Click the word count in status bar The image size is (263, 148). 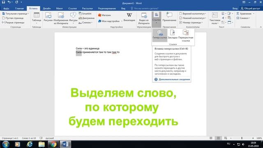pos(29,138)
